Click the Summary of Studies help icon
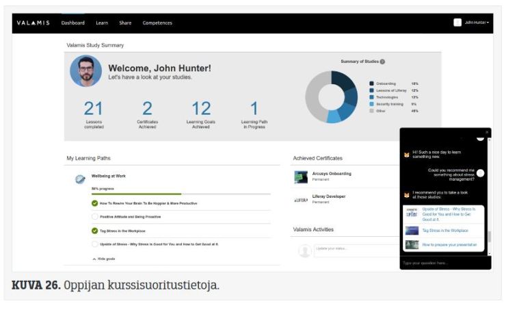The height and width of the screenshot is (310, 506). [x=382, y=62]
